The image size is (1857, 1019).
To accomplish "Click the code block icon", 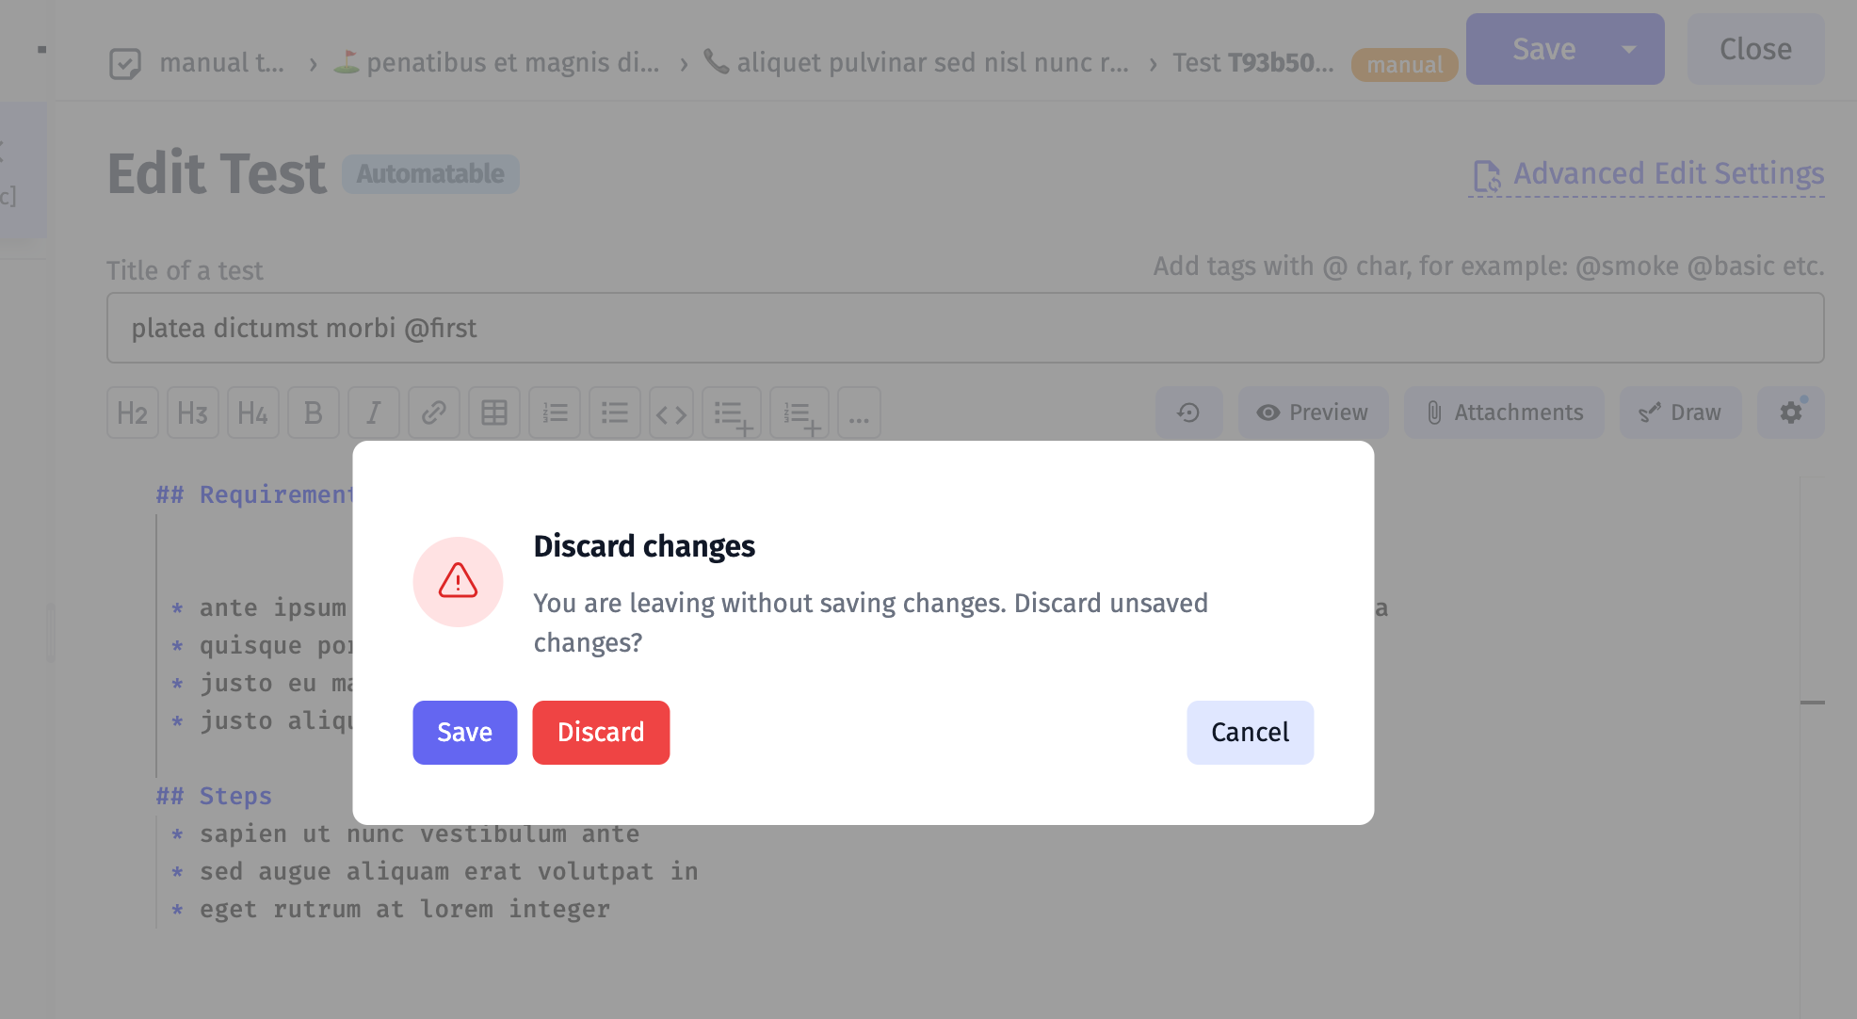I will [x=672, y=412].
